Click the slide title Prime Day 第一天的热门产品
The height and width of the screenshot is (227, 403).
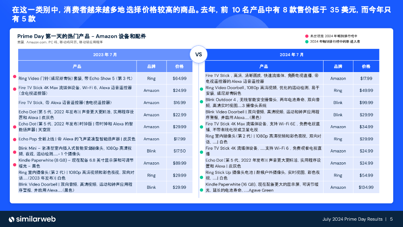coord(82,36)
